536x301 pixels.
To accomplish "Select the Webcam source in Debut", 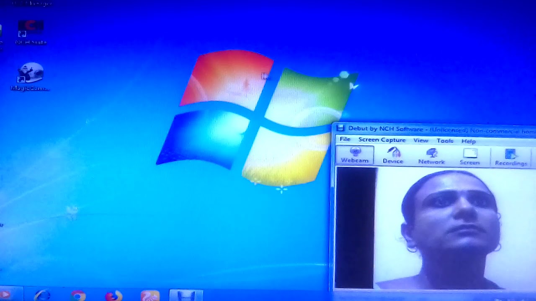I will [x=355, y=155].
